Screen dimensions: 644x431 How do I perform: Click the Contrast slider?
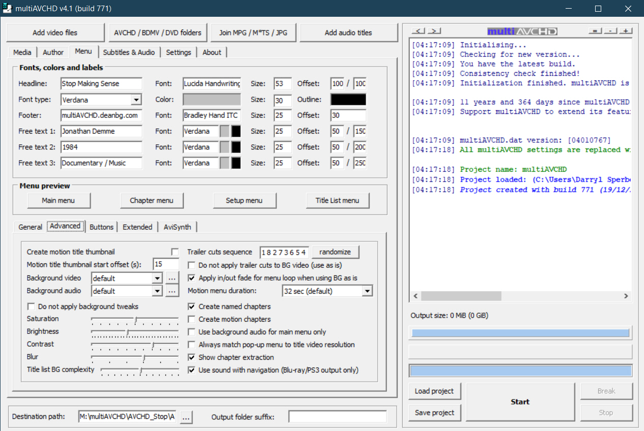135,345
